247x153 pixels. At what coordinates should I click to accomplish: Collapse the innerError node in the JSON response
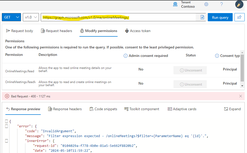[x=6, y=140]
